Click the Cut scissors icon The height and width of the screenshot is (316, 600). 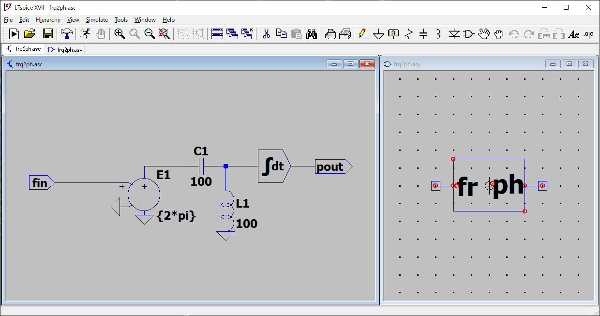tap(266, 34)
